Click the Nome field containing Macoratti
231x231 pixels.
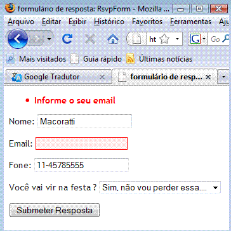coord(84,121)
